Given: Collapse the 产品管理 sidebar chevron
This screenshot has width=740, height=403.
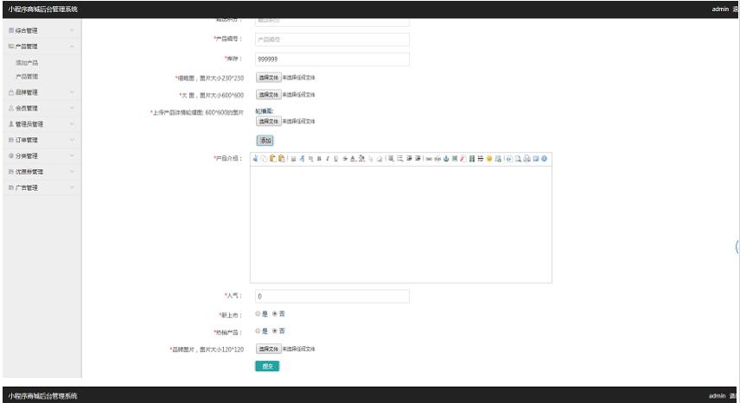Looking at the screenshot, I should 72,47.
